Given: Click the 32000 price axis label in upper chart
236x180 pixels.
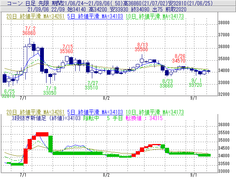Looking at the screenshot, I should click(224, 94).
